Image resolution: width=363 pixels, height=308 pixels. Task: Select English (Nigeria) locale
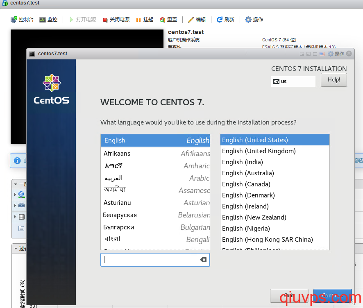[275, 229]
